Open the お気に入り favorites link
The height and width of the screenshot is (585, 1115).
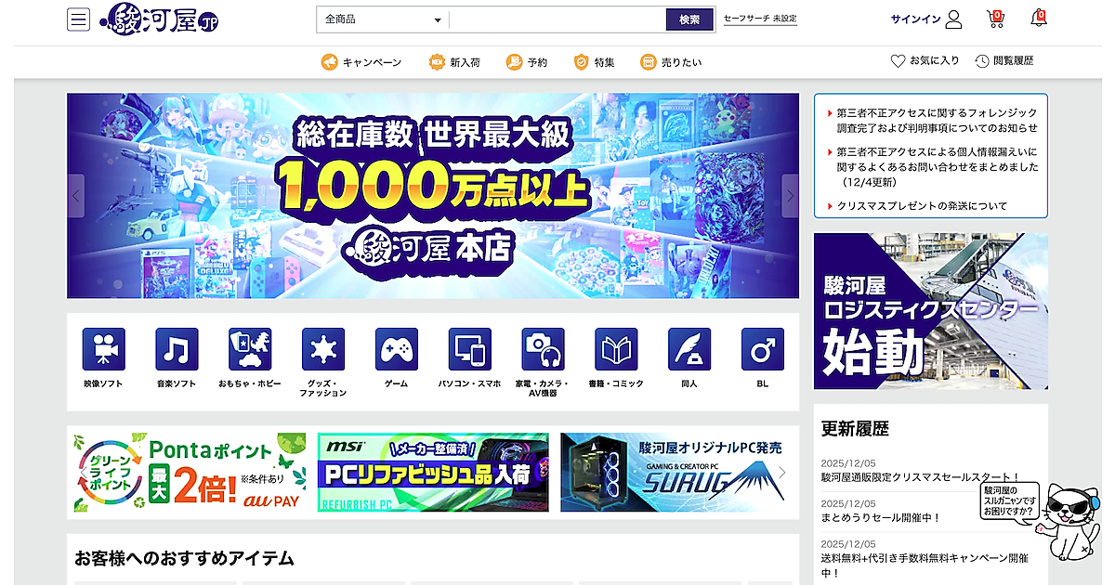tap(925, 61)
